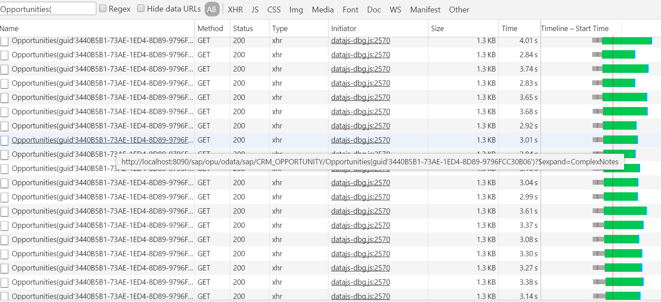This screenshot has height=302, width=661.
Task: Open initiator link of the 3.61 s request
Action: point(360,211)
